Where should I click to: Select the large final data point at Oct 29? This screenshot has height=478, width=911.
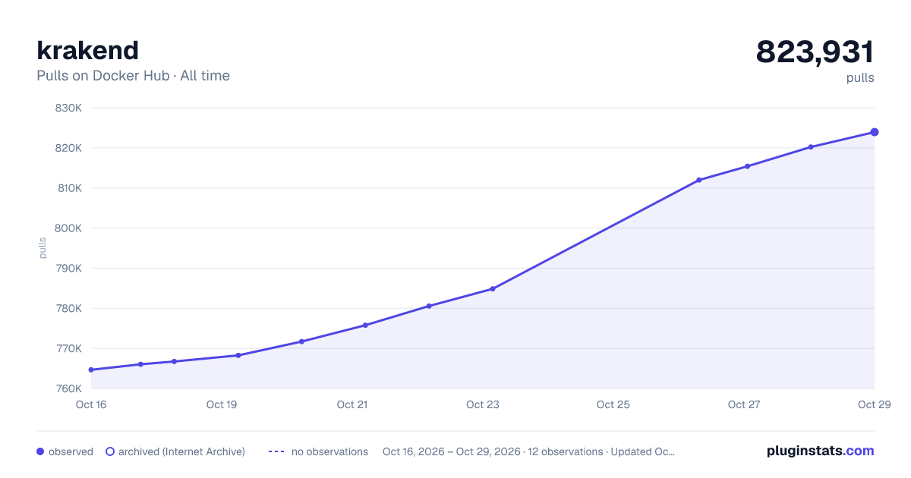click(x=875, y=132)
